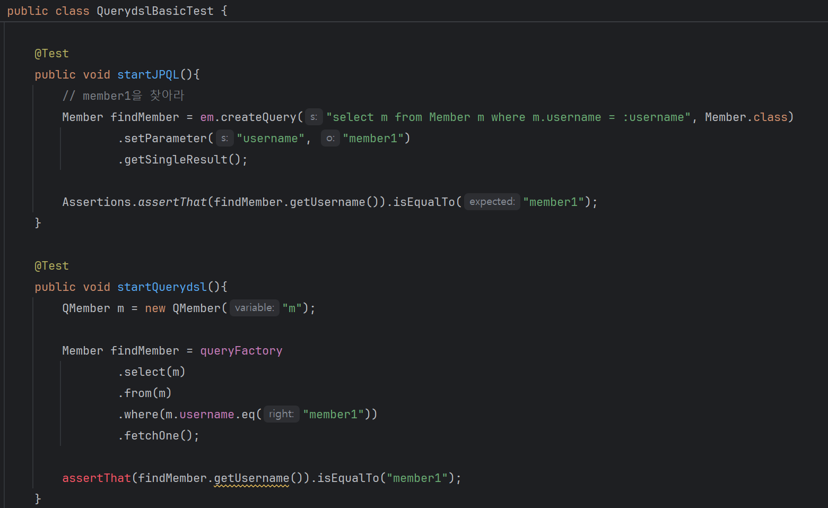828x508 pixels.
Task: Click the queryFactory field reference
Action: (x=241, y=351)
